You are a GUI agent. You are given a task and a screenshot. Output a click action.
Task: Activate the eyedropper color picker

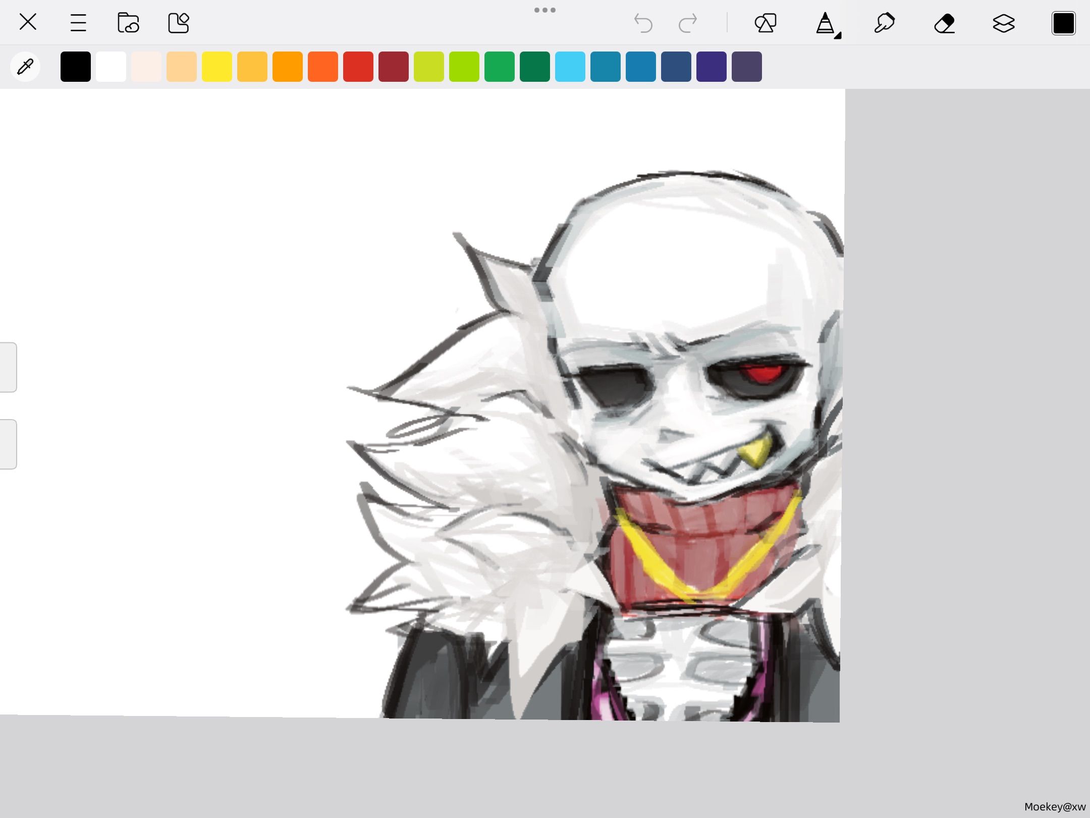25,67
